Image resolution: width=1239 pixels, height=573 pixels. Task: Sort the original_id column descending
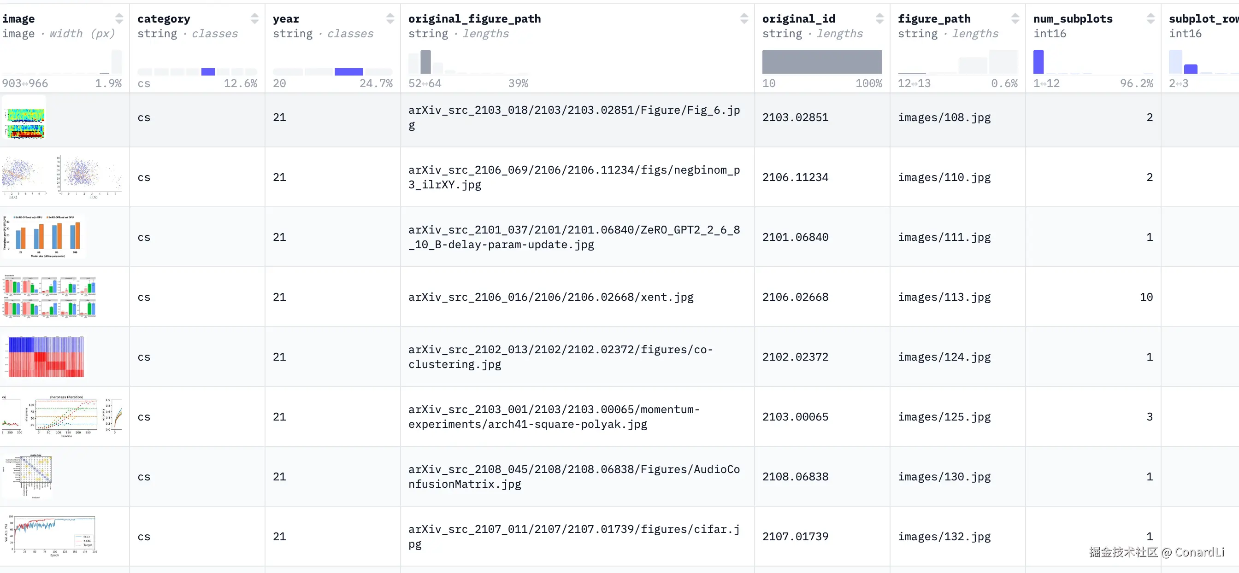[880, 21]
